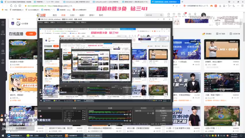This screenshot has height=138, width=245.
Task: Remove the selected OBS source
Action: (x=67, y=121)
